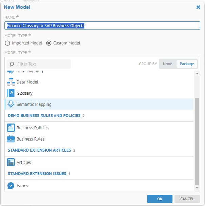Set Group By to None
The image size is (205, 206).
[x=167, y=64]
